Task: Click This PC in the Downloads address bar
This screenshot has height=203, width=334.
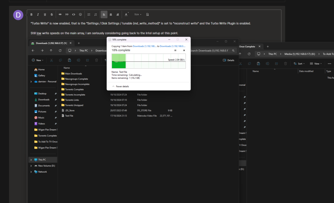Action: (x=83, y=50)
